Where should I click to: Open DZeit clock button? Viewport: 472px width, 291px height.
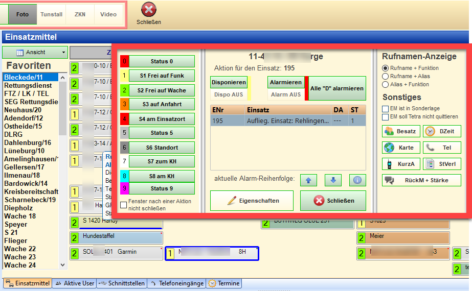[442, 131]
